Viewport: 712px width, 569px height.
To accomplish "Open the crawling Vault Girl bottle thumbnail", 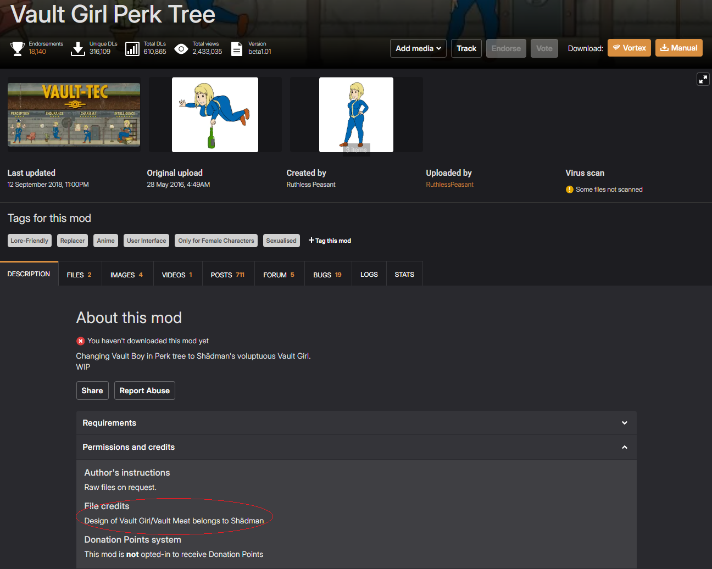I will (x=215, y=115).
